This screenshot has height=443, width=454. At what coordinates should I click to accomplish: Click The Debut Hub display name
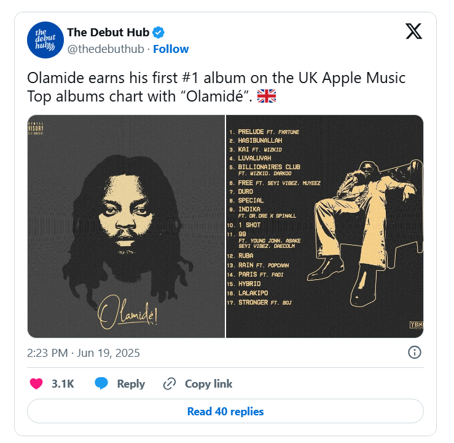(108, 33)
